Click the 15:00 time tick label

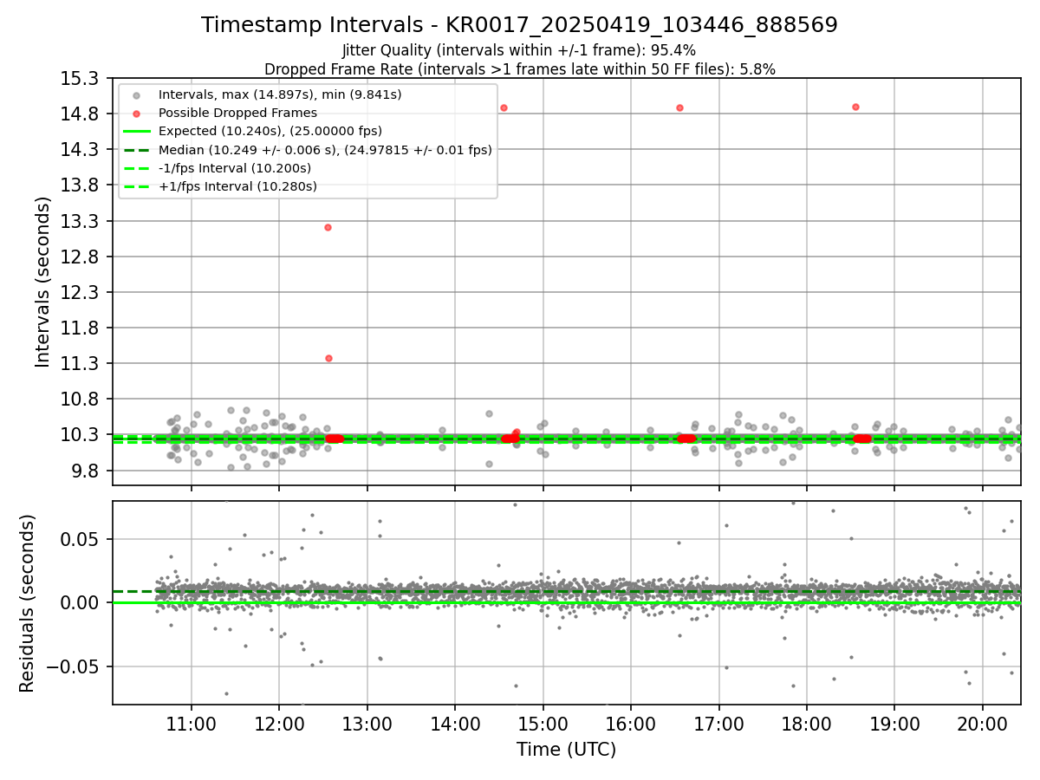[x=543, y=724]
